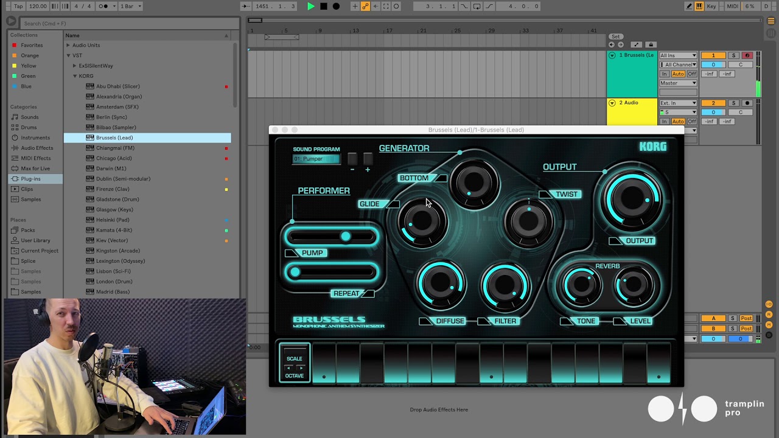Open the All Channels dropdown on track 1
The height and width of the screenshot is (438, 779).
pyautogui.click(x=678, y=64)
